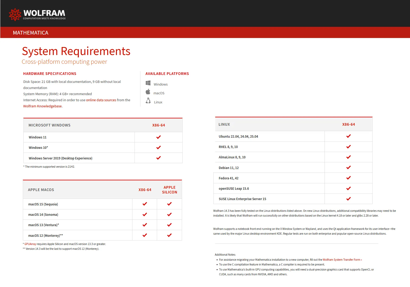Click X86-64 header in Linux table
Viewport: 410px width, 287px height.
[x=349, y=124]
